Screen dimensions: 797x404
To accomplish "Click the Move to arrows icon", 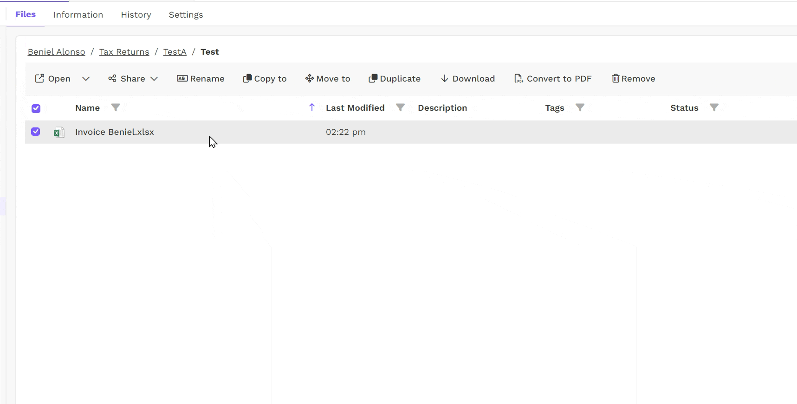I will 309,79.
